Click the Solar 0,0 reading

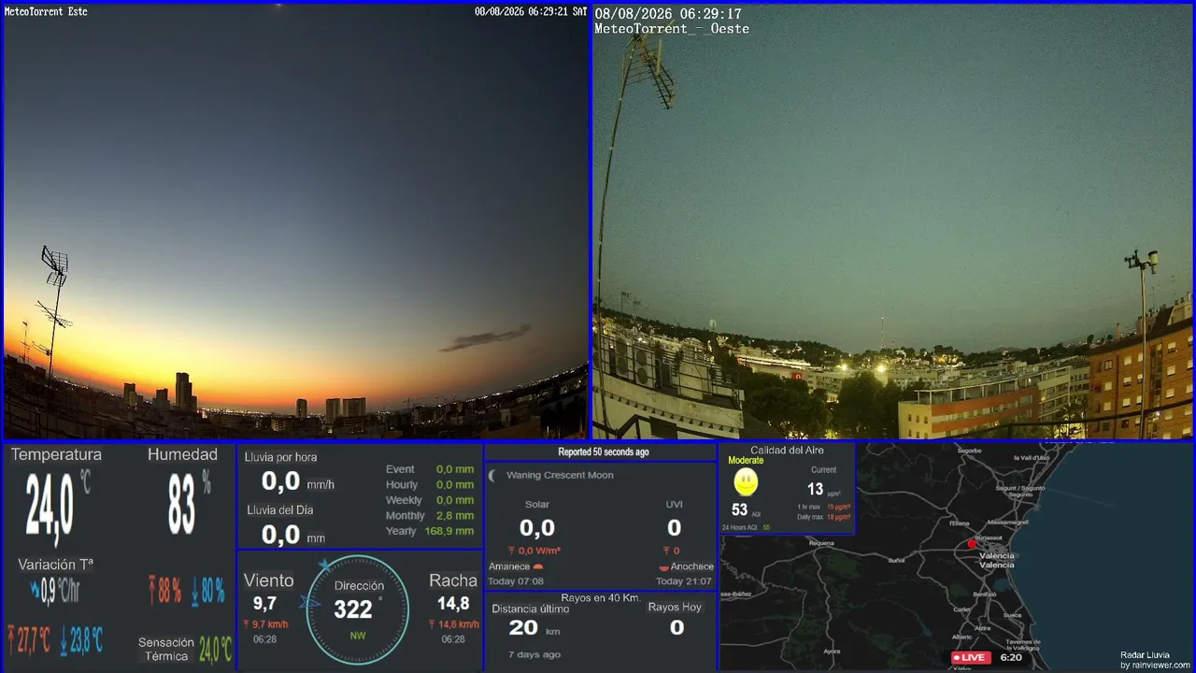[537, 528]
